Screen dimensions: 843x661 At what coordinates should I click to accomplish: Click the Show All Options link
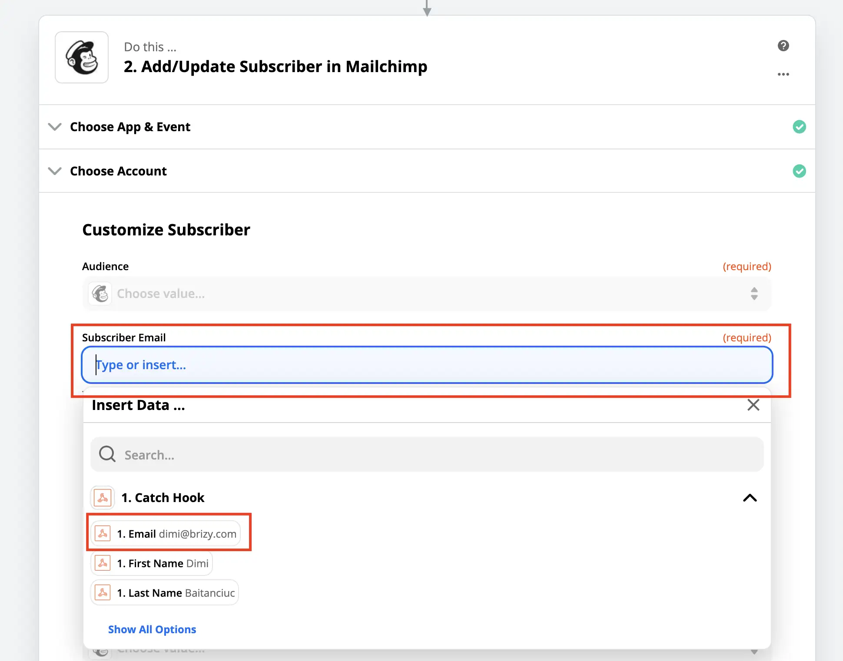[x=152, y=629]
